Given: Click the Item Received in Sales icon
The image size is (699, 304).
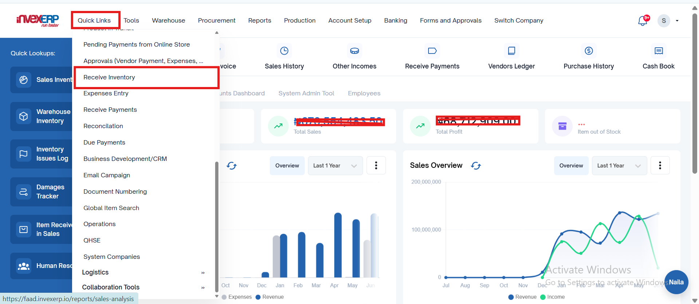Looking at the screenshot, I should pyautogui.click(x=24, y=229).
